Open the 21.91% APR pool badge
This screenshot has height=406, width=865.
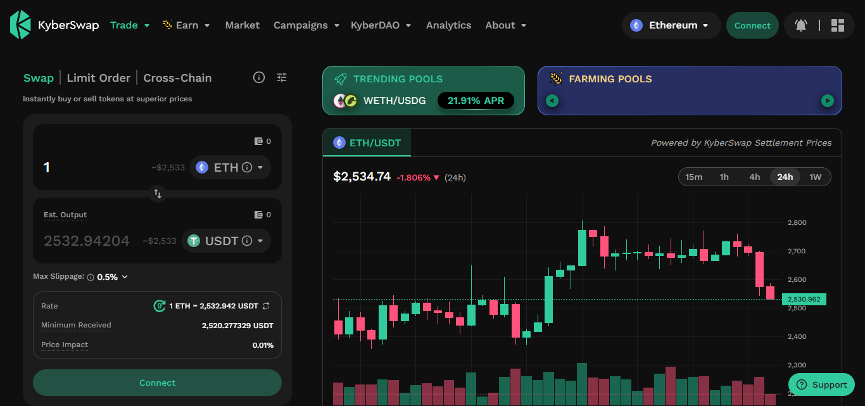pyautogui.click(x=476, y=101)
